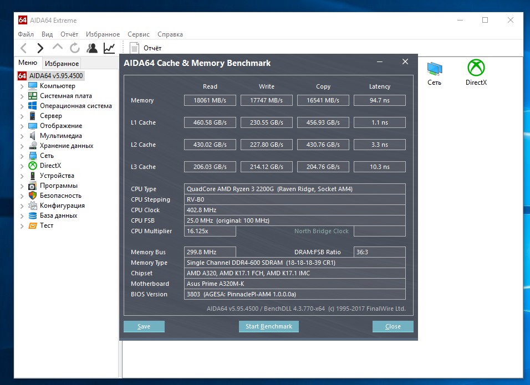
Task: Open the Избранное menu in menu bar
Action: (103, 34)
